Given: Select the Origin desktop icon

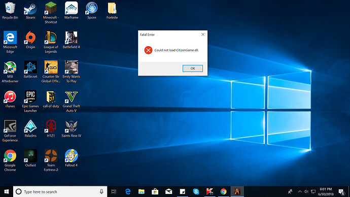Looking at the screenshot, I should click(30, 40).
